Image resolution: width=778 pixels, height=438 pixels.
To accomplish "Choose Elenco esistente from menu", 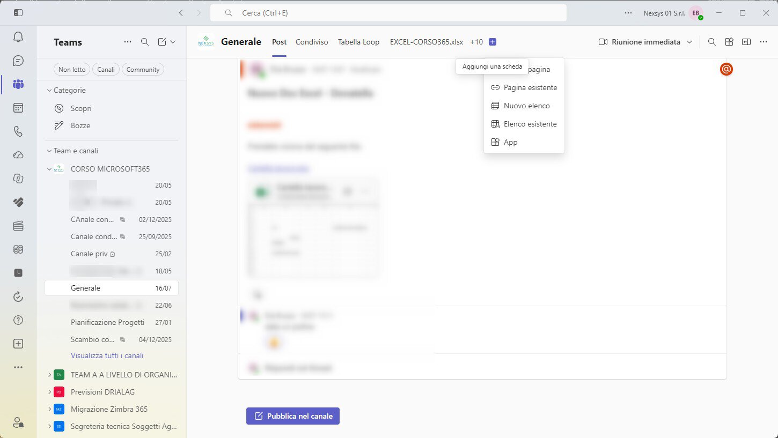I will coord(524,124).
